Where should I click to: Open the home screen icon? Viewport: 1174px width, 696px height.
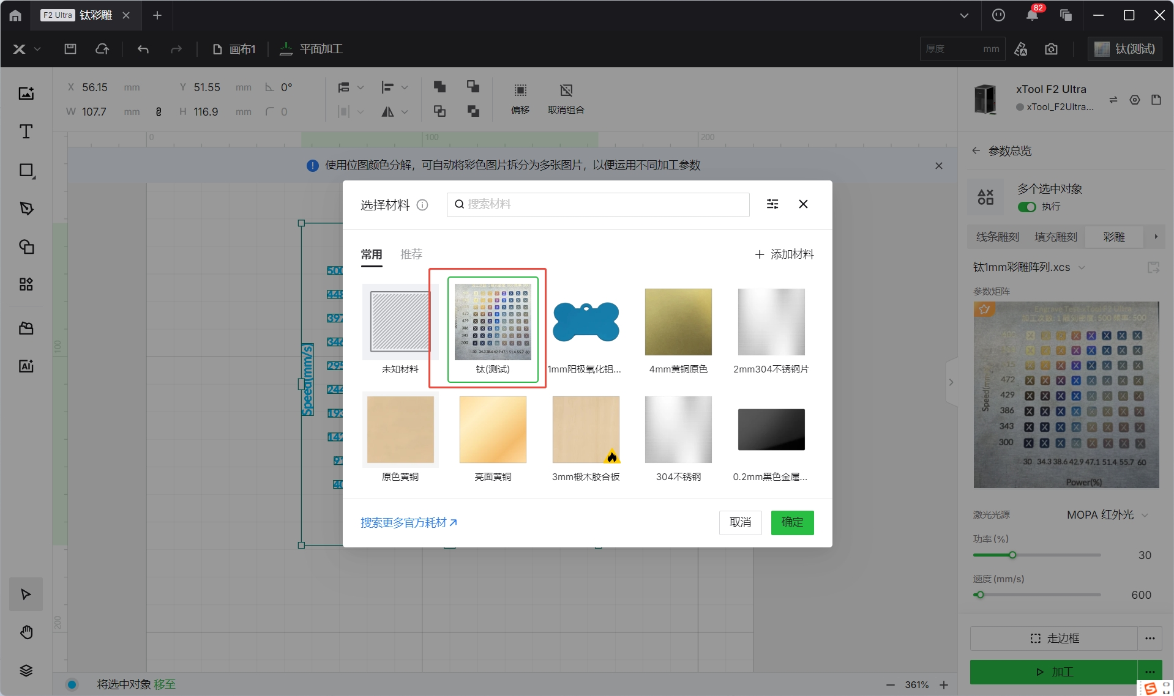(15, 15)
